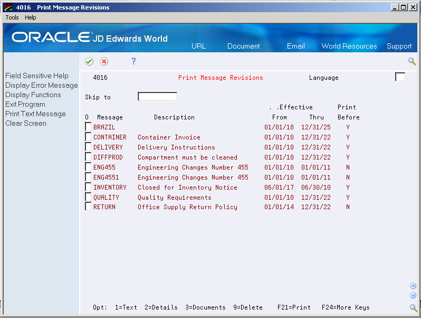Select Display Functions in sidebar
The height and width of the screenshot is (318, 421).
tap(33, 95)
